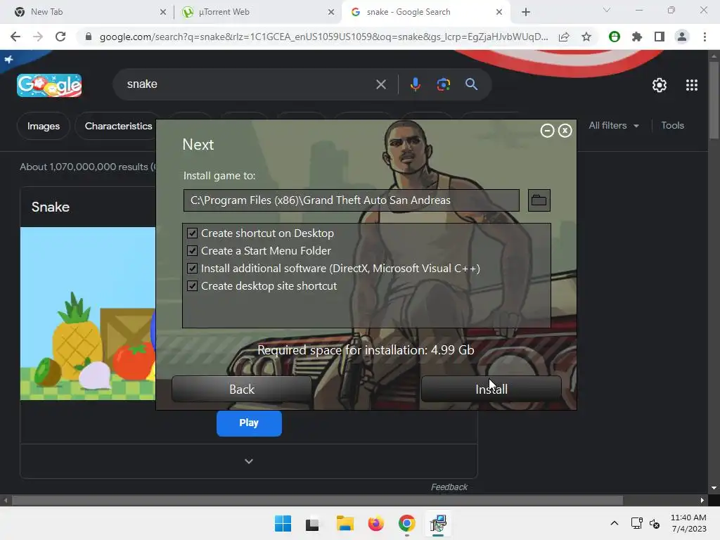Minimize the installer with the circle minus icon
Screen dimensions: 720x540
(547, 131)
